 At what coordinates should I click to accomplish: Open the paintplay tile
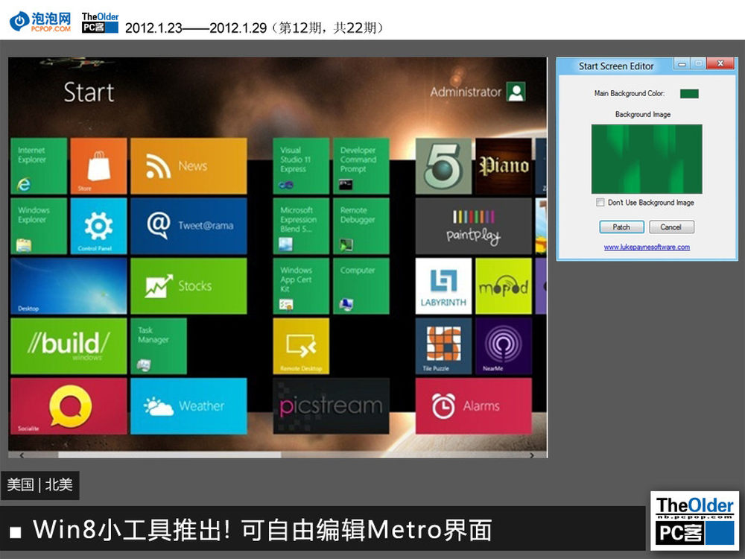(474, 227)
